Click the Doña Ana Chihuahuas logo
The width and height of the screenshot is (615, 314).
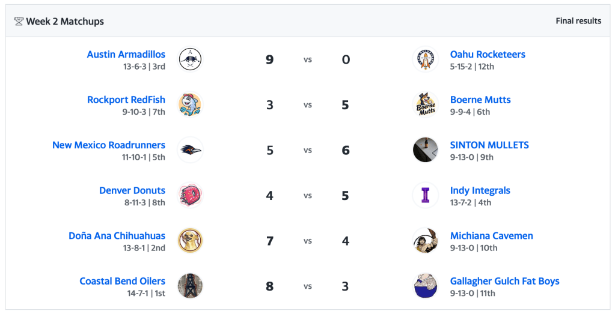pyautogui.click(x=190, y=241)
